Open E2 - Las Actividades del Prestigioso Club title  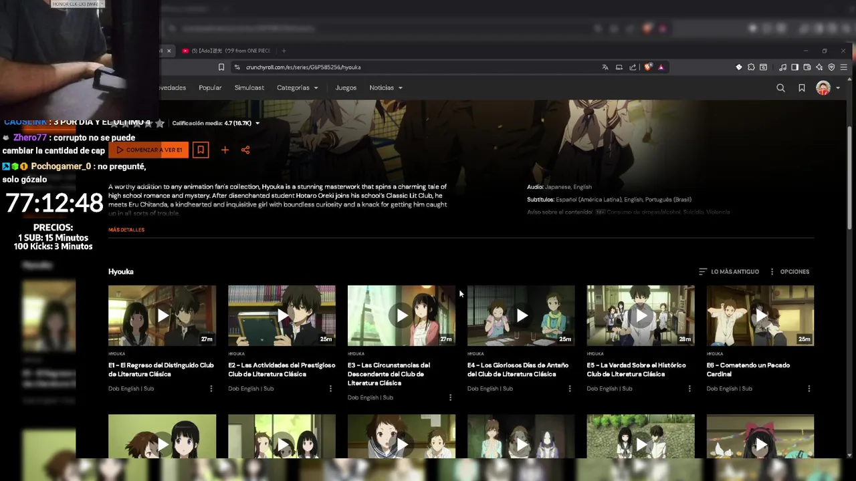pos(282,369)
